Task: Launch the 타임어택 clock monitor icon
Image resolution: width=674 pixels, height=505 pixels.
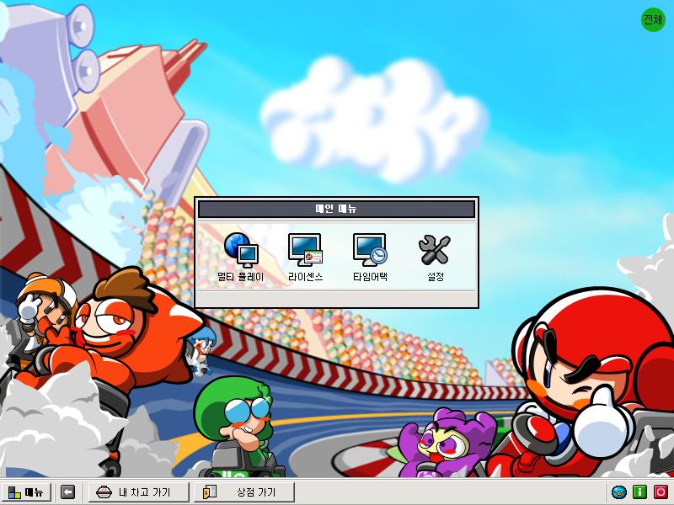Action: point(369,250)
